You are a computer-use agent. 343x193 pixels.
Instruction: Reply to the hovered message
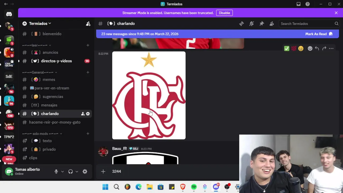(x=317, y=49)
